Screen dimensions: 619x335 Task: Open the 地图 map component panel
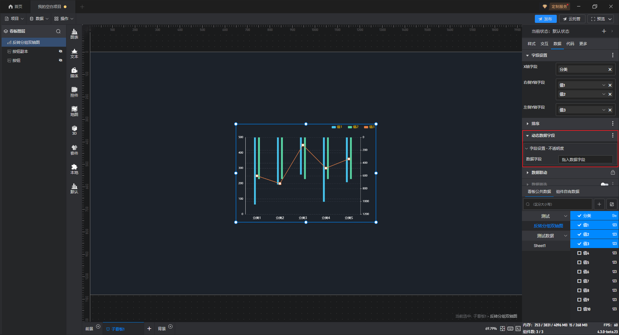[74, 111]
